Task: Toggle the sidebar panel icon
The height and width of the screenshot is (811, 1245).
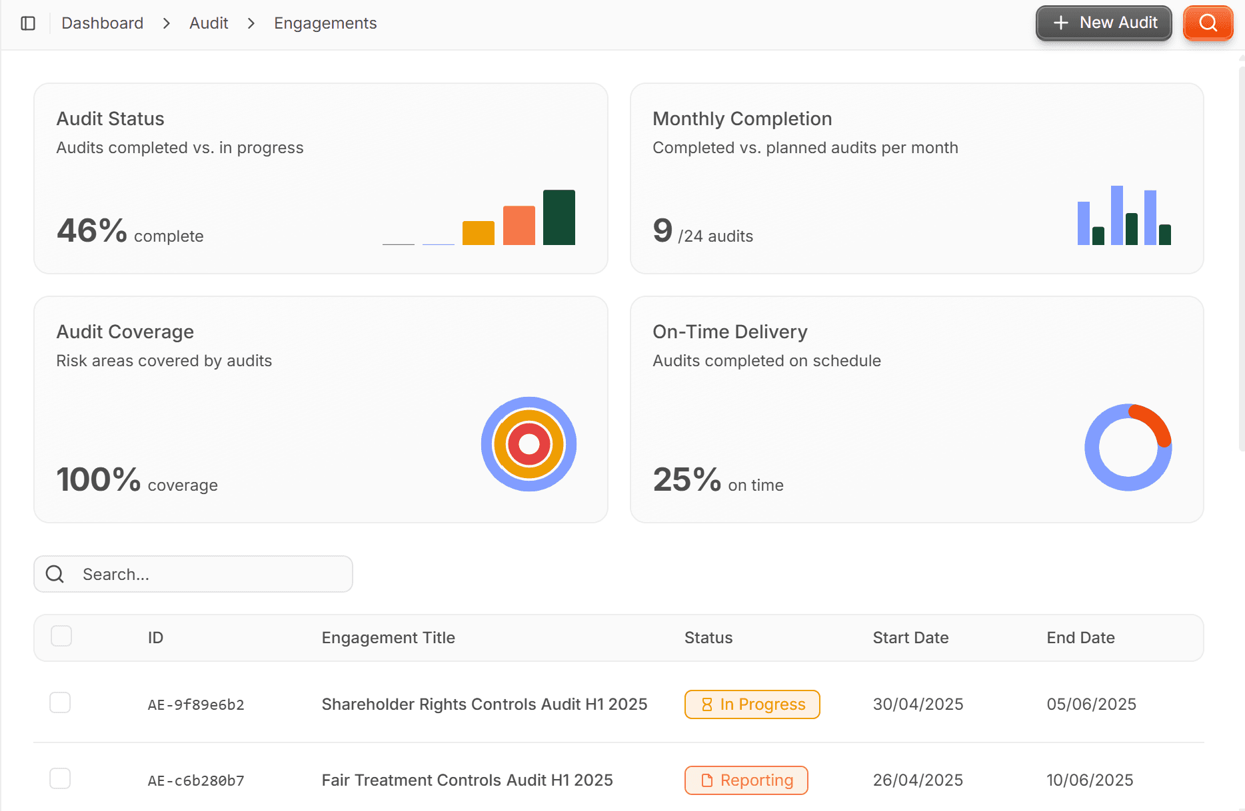Action: pyautogui.click(x=28, y=23)
